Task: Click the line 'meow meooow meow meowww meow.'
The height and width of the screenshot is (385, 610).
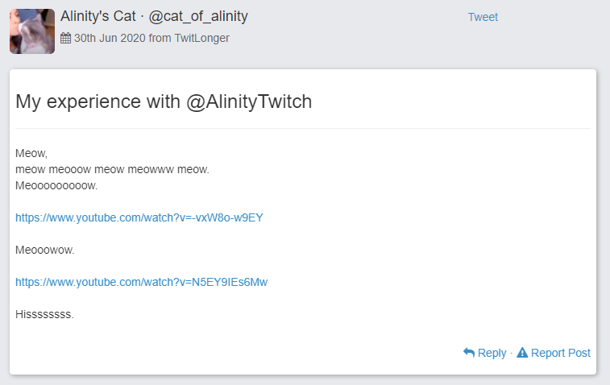Action: point(112,170)
